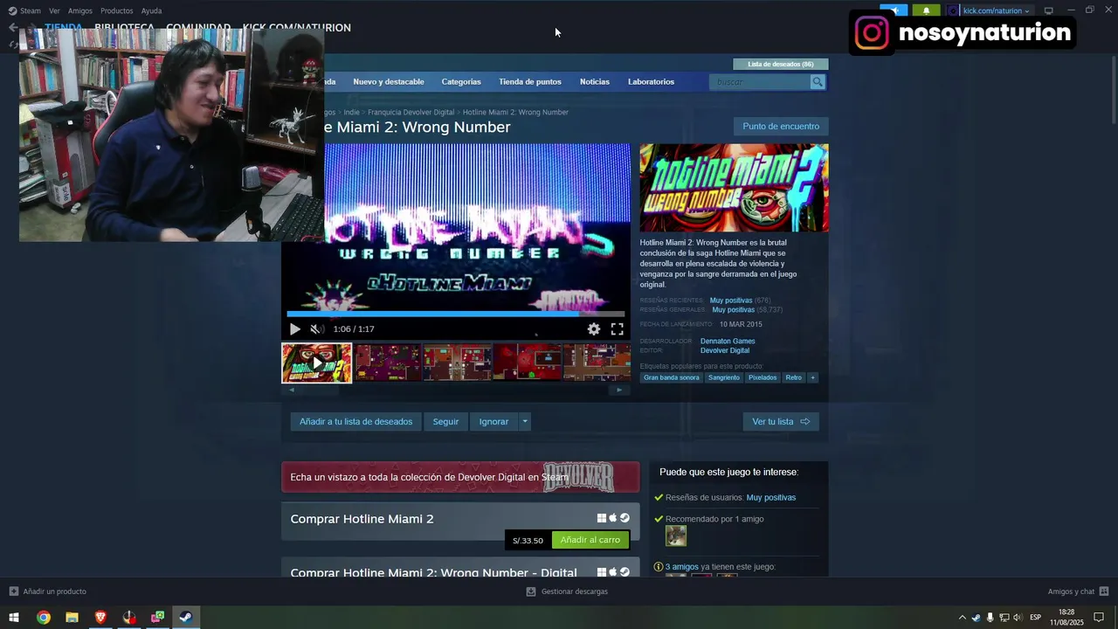The width and height of the screenshot is (1118, 629).
Task: Open the fourth screenshot thumbnail with red floor
Action: [527, 363]
